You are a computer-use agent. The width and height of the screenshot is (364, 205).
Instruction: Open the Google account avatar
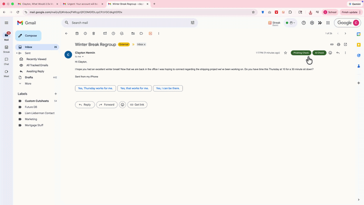click(x=356, y=23)
